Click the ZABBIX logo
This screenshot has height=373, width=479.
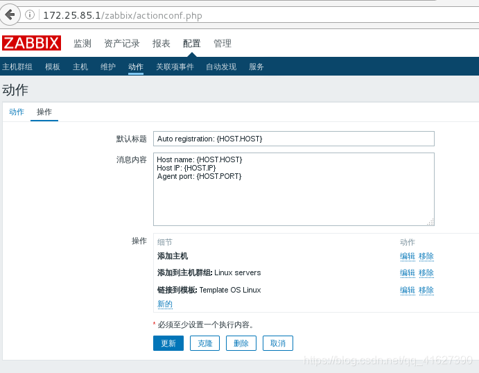(31, 43)
